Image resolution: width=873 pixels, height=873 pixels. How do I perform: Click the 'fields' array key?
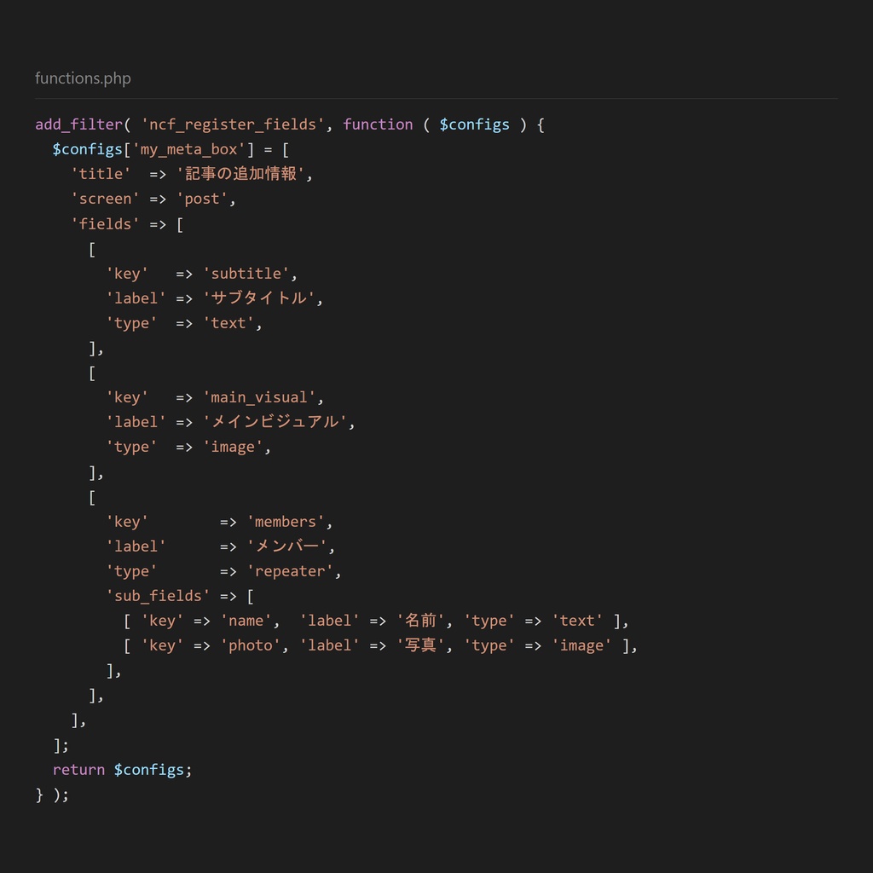click(x=105, y=224)
